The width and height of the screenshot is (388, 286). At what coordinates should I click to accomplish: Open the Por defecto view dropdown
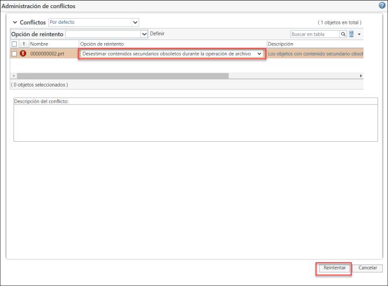[x=94, y=22]
